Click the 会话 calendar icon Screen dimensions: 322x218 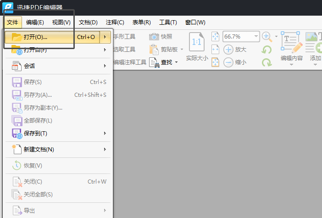[17, 66]
